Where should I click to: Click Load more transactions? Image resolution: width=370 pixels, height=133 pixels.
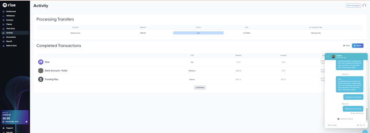pos(200,88)
